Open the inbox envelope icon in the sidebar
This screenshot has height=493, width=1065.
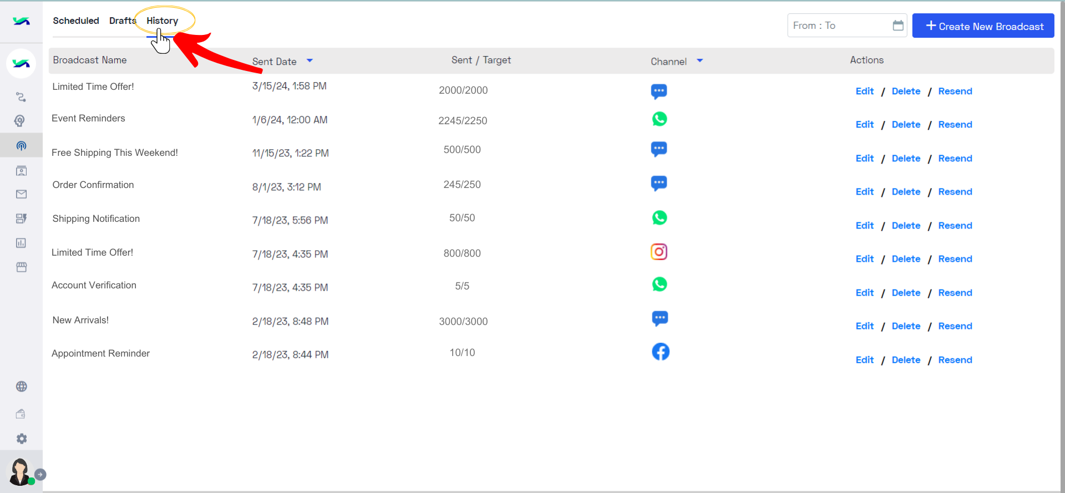[x=21, y=194]
